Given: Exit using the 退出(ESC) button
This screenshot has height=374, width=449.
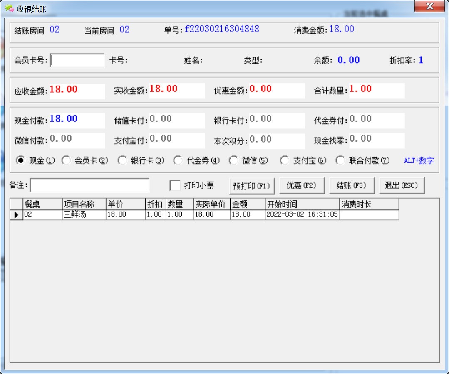Looking at the screenshot, I should click(x=401, y=186).
